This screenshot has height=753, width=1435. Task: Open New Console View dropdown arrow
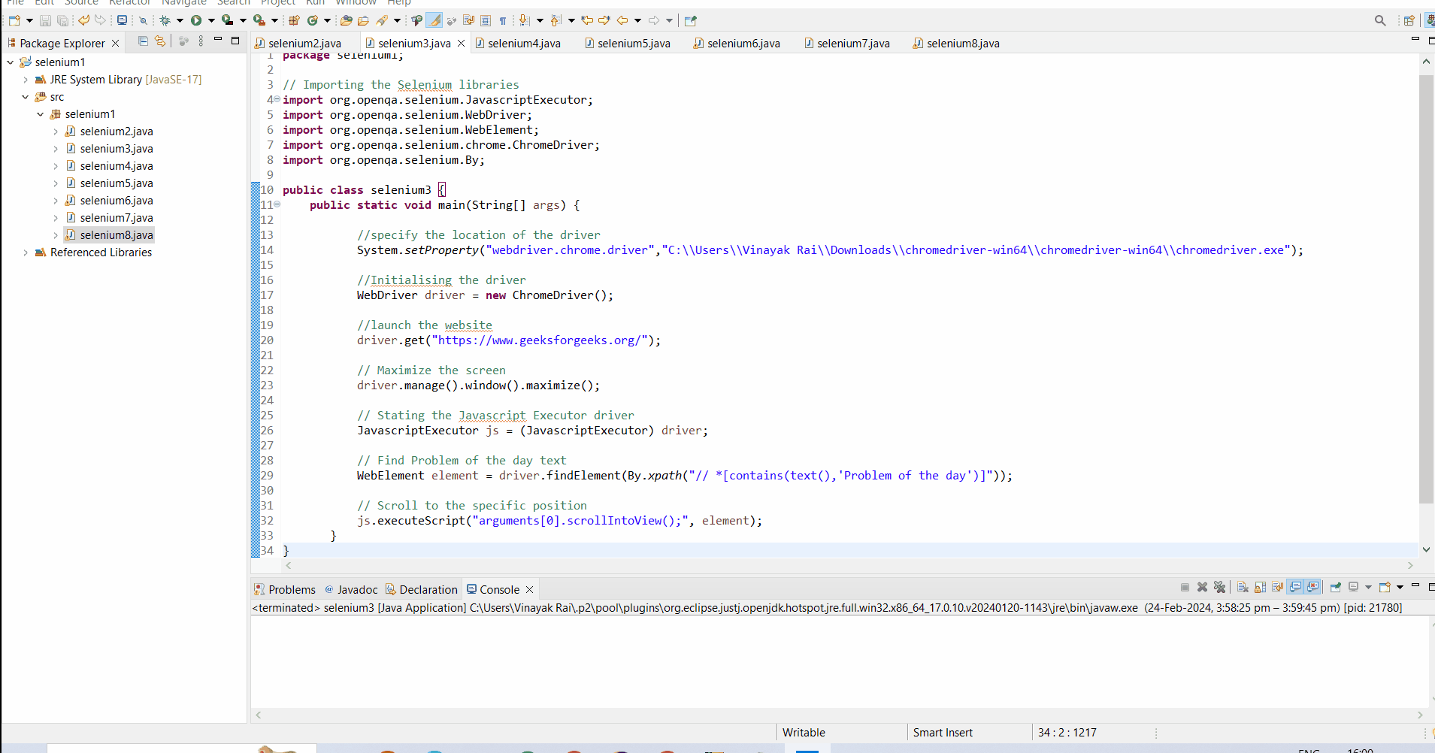(1400, 588)
